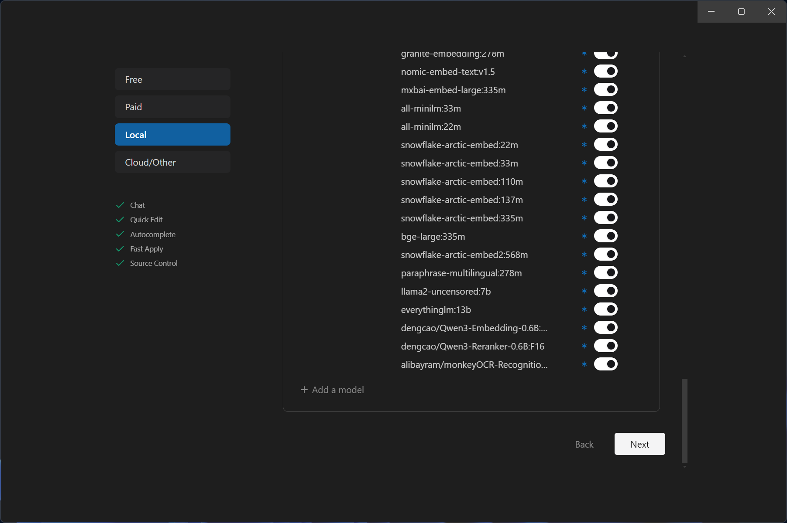
Task: Maximize the application window
Action: click(741, 11)
